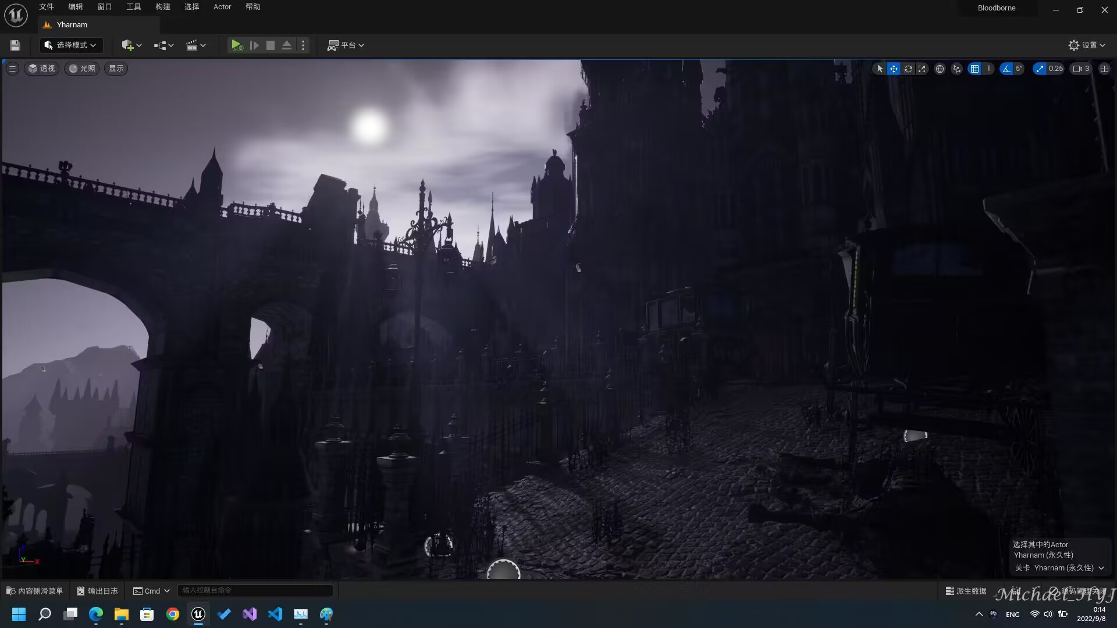This screenshot has height=628, width=1117.
Task: Open play mode options three-dot menu
Action: [x=303, y=45]
